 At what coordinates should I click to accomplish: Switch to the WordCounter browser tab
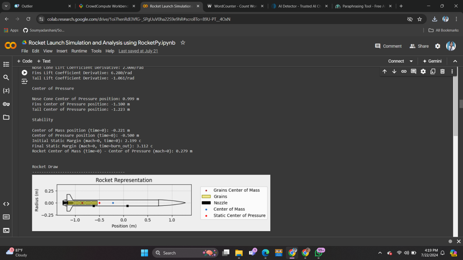tap(235, 6)
